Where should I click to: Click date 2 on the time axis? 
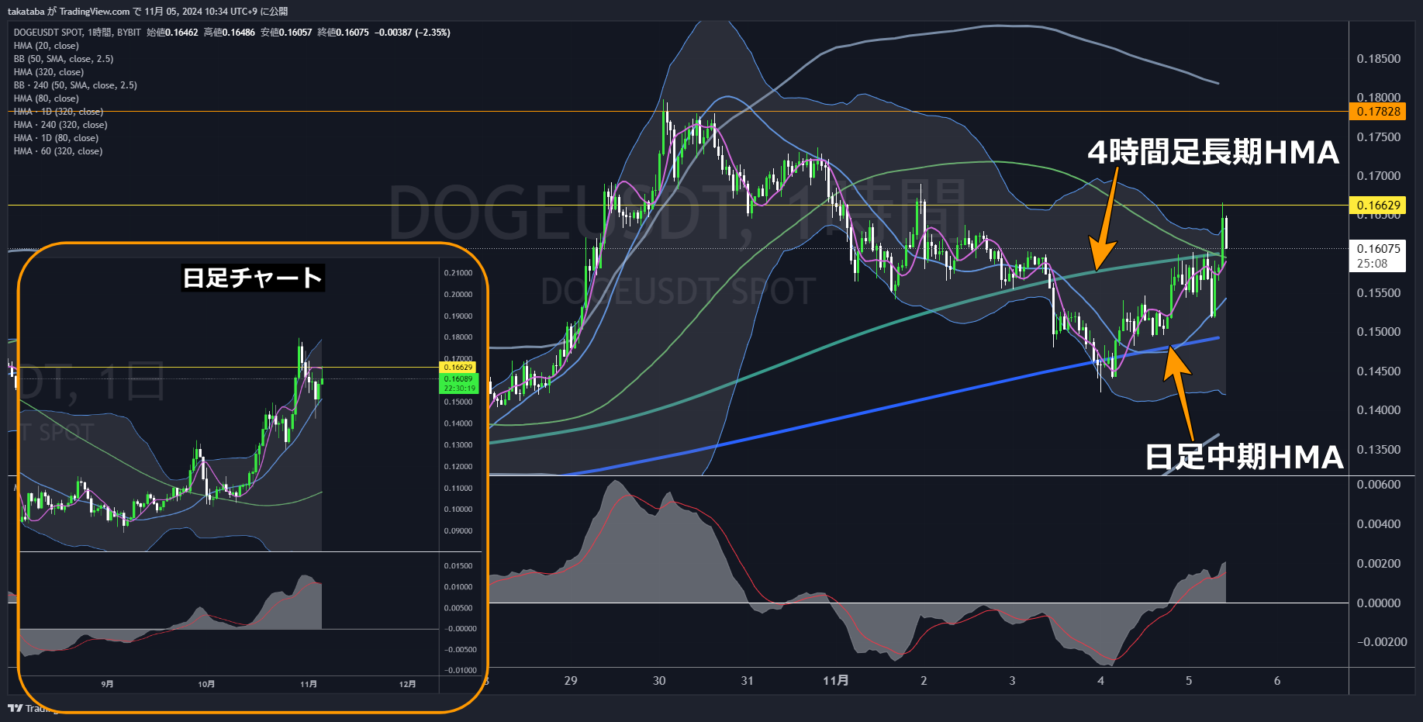[x=924, y=681]
